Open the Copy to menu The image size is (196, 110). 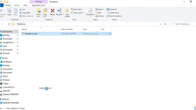[x=45, y=13]
